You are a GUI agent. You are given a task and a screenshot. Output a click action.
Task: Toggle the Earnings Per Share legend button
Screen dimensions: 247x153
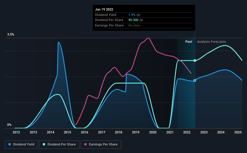[x=101, y=145]
